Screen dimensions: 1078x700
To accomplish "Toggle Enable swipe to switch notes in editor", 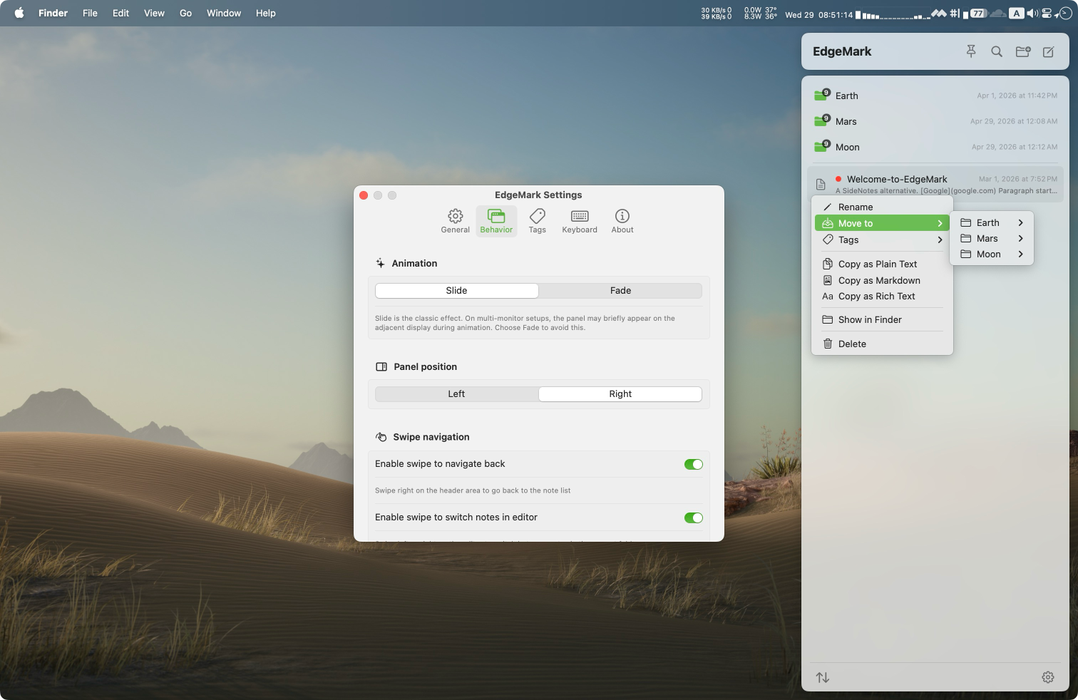I will pyautogui.click(x=693, y=518).
